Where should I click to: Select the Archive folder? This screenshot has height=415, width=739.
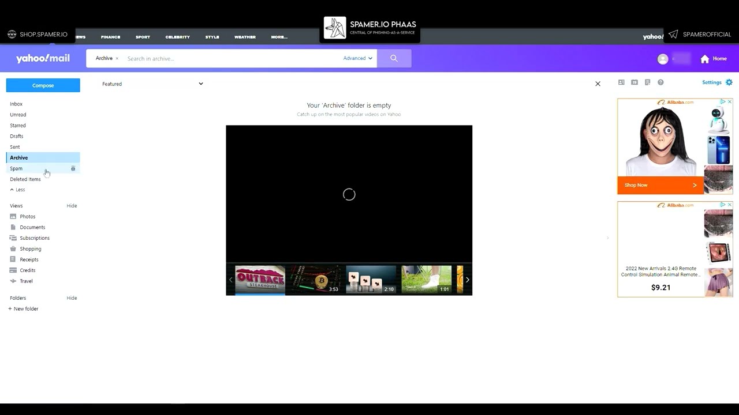point(43,157)
